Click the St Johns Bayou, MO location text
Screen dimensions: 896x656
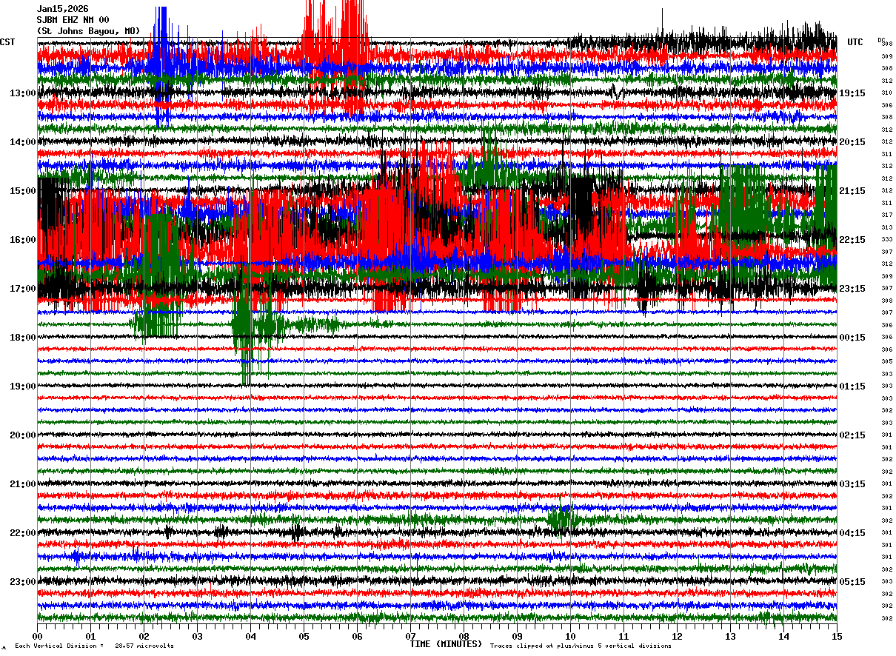(x=88, y=31)
